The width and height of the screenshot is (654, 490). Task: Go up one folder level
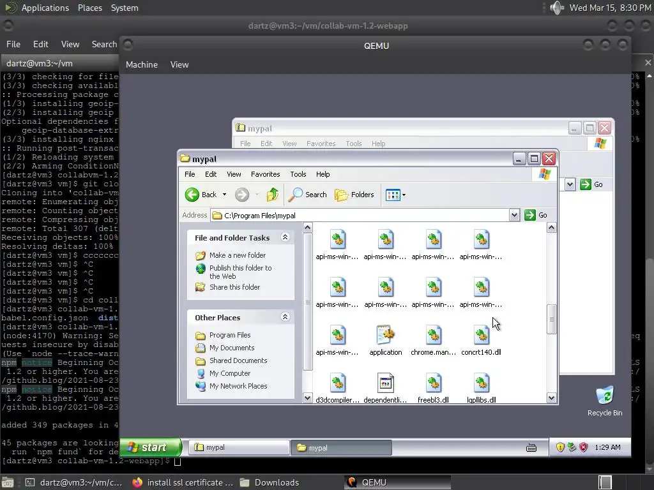click(x=272, y=195)
